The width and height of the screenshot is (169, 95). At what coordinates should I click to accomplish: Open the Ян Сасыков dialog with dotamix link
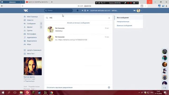[78, 38]
